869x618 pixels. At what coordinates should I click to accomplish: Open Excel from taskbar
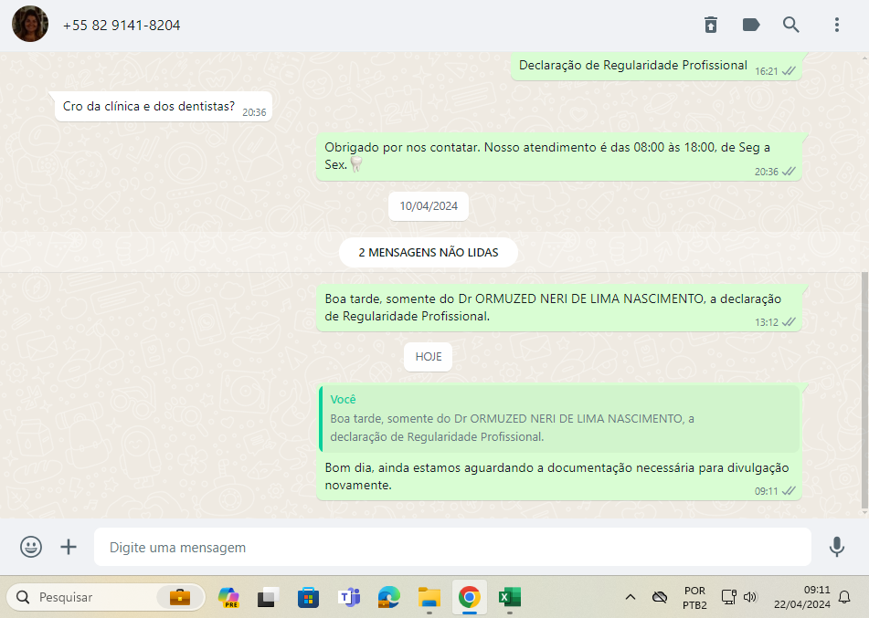point(509,598)
